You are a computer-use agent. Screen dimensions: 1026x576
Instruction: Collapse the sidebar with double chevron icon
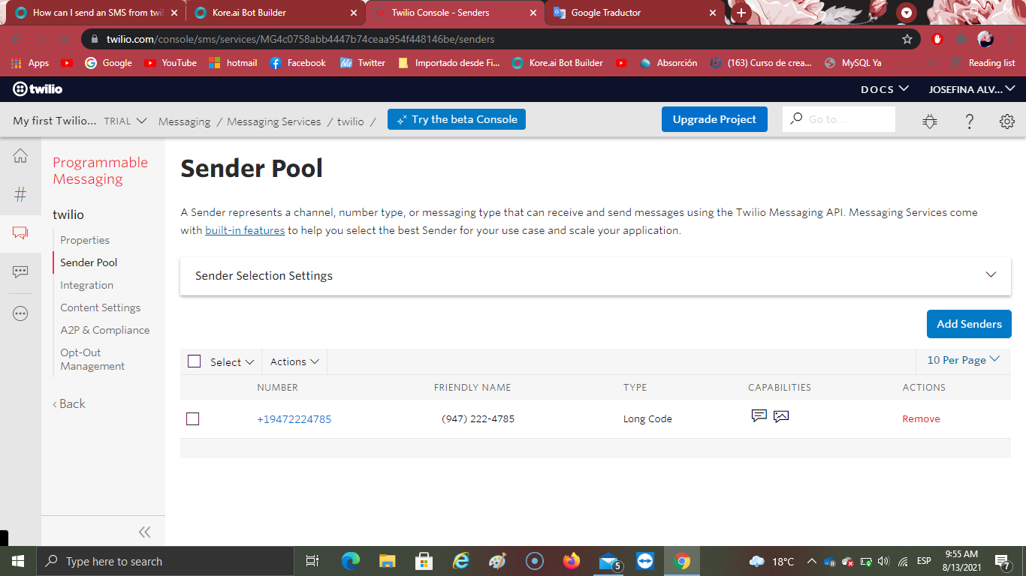click(145, 532)
